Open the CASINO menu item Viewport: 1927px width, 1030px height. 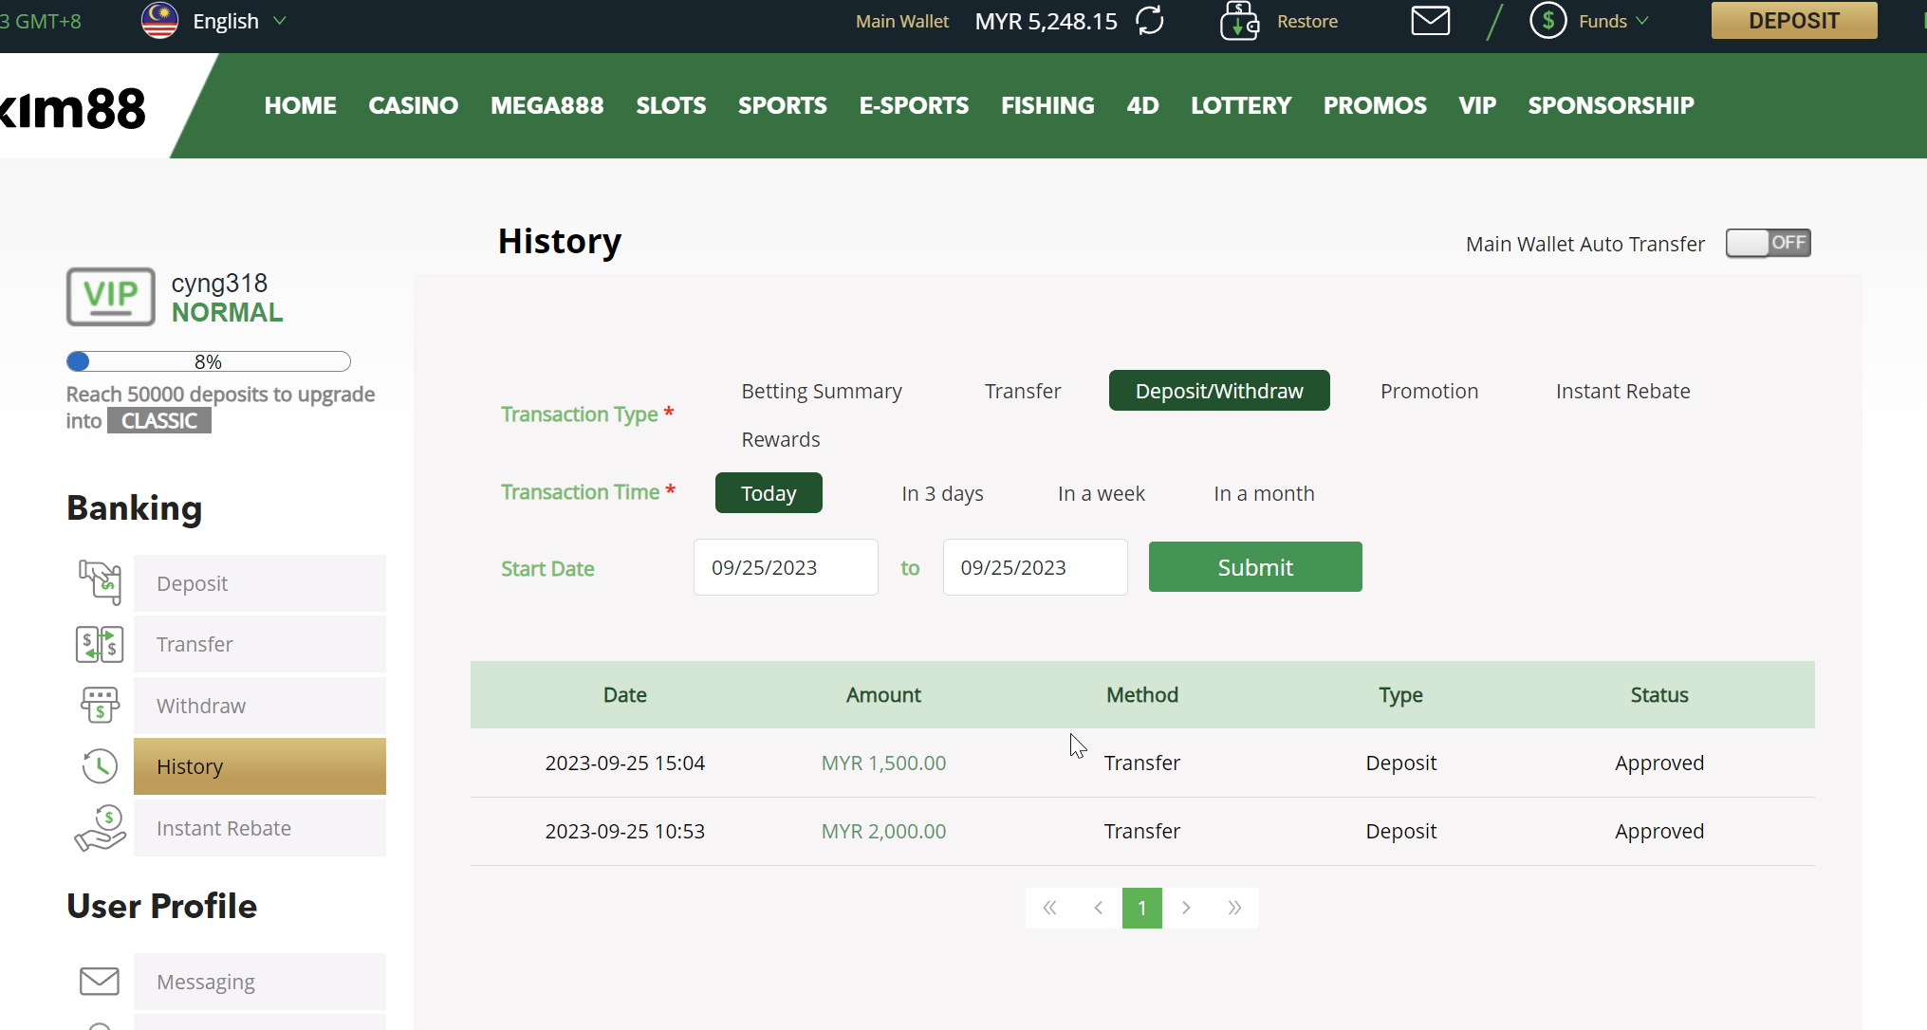413,105
